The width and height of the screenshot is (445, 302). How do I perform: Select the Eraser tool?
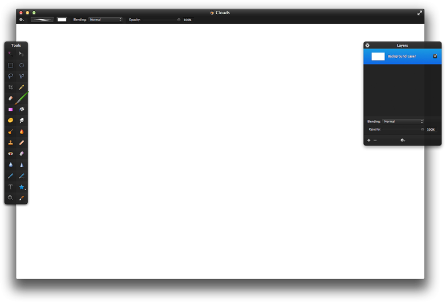point(10,98)
